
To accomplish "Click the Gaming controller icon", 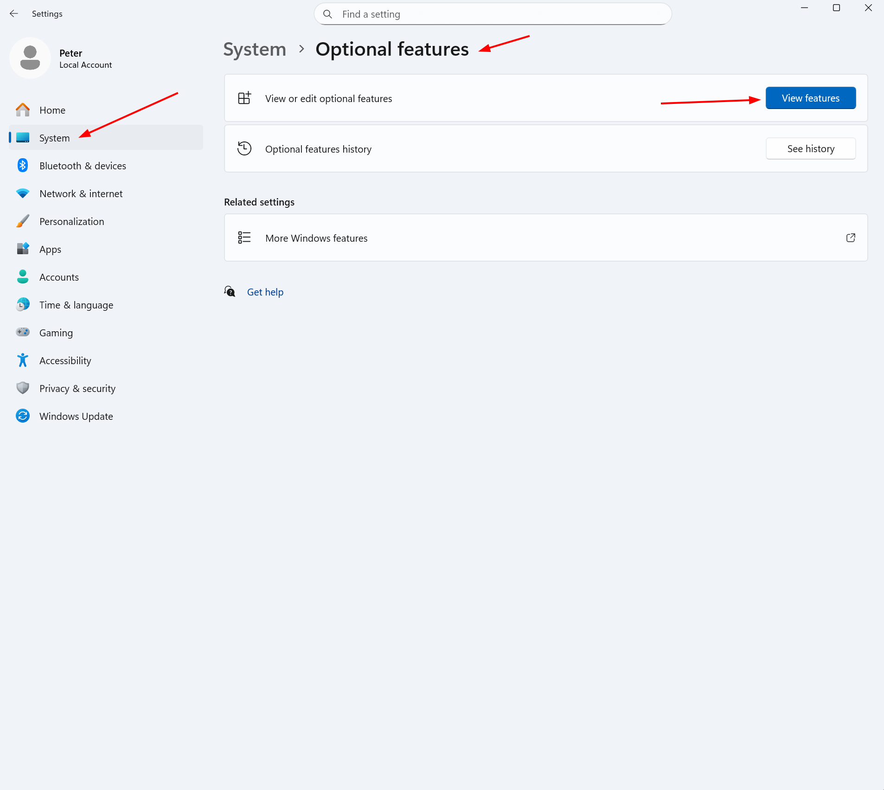I will click(x=23, y=332).
